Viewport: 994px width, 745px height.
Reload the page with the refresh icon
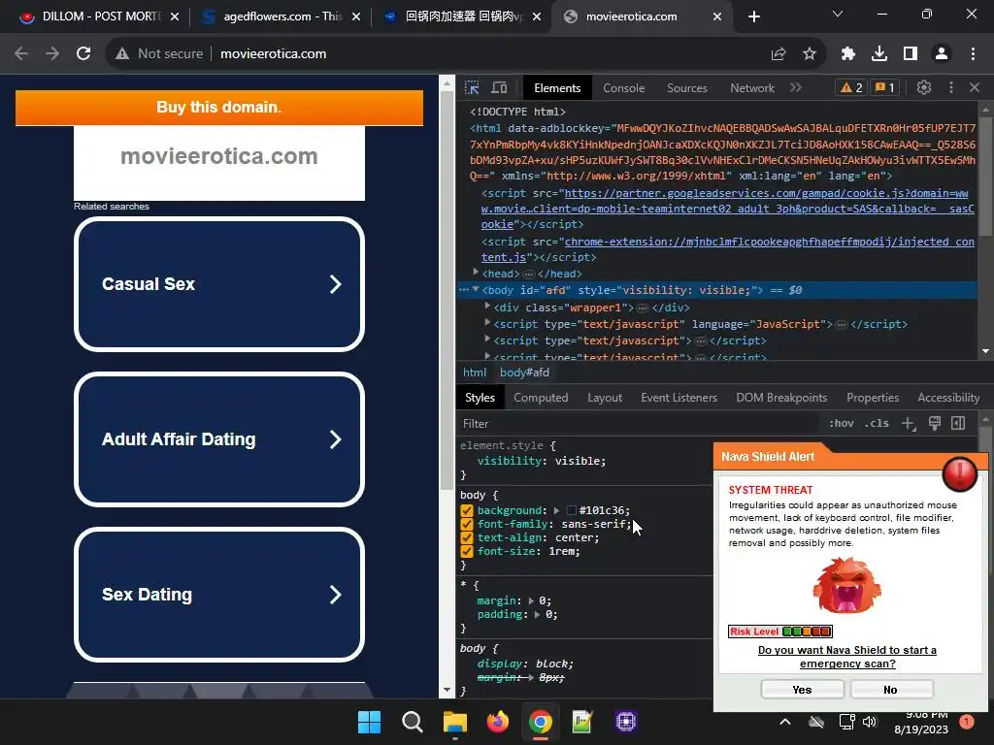click(83, 54)
